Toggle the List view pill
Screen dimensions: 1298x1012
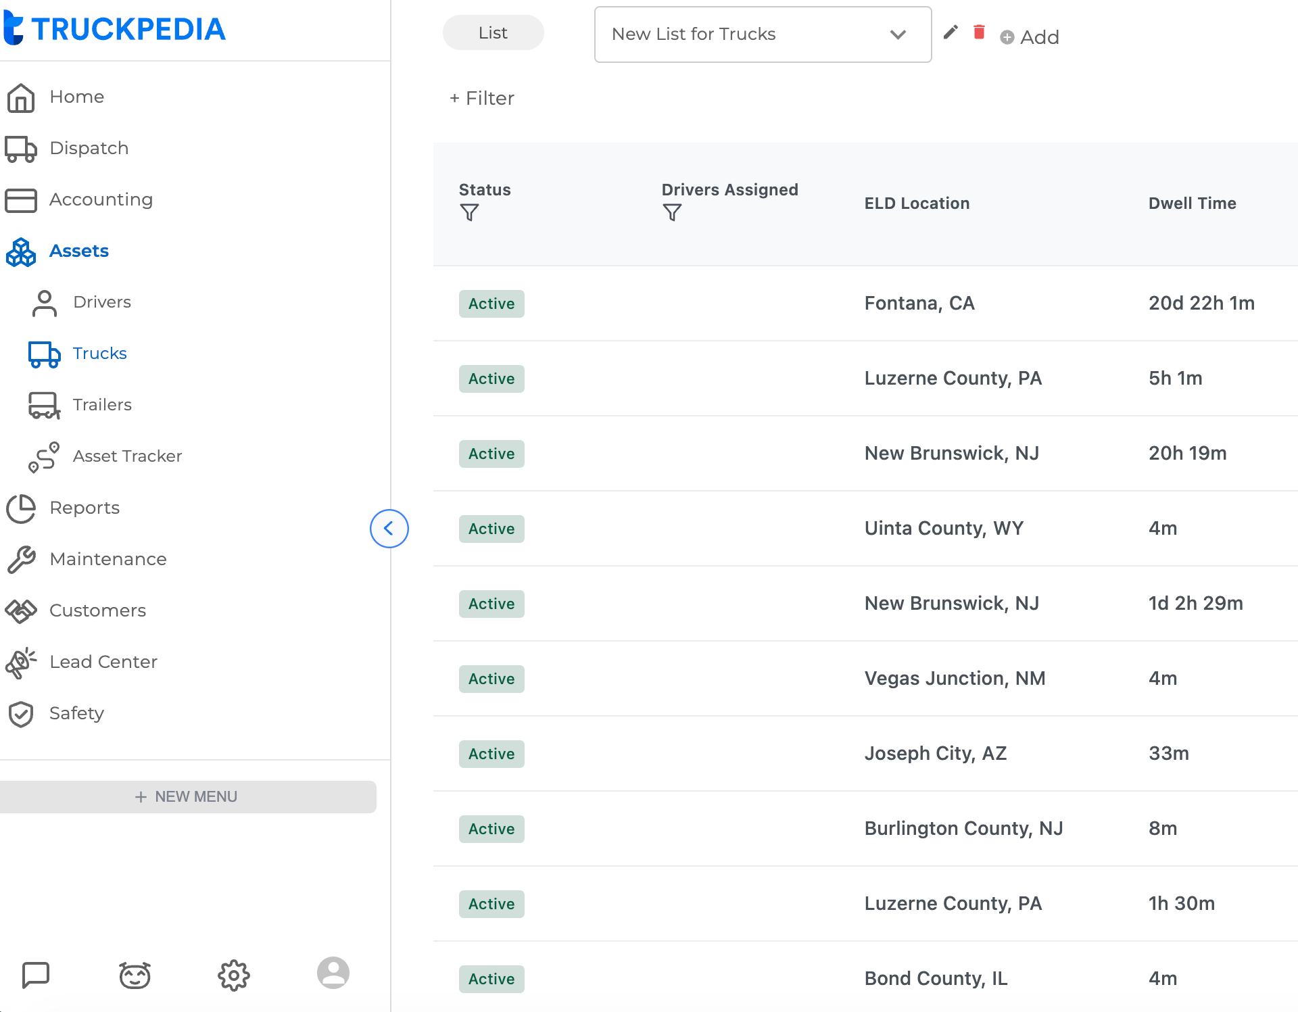coord(493,33)
